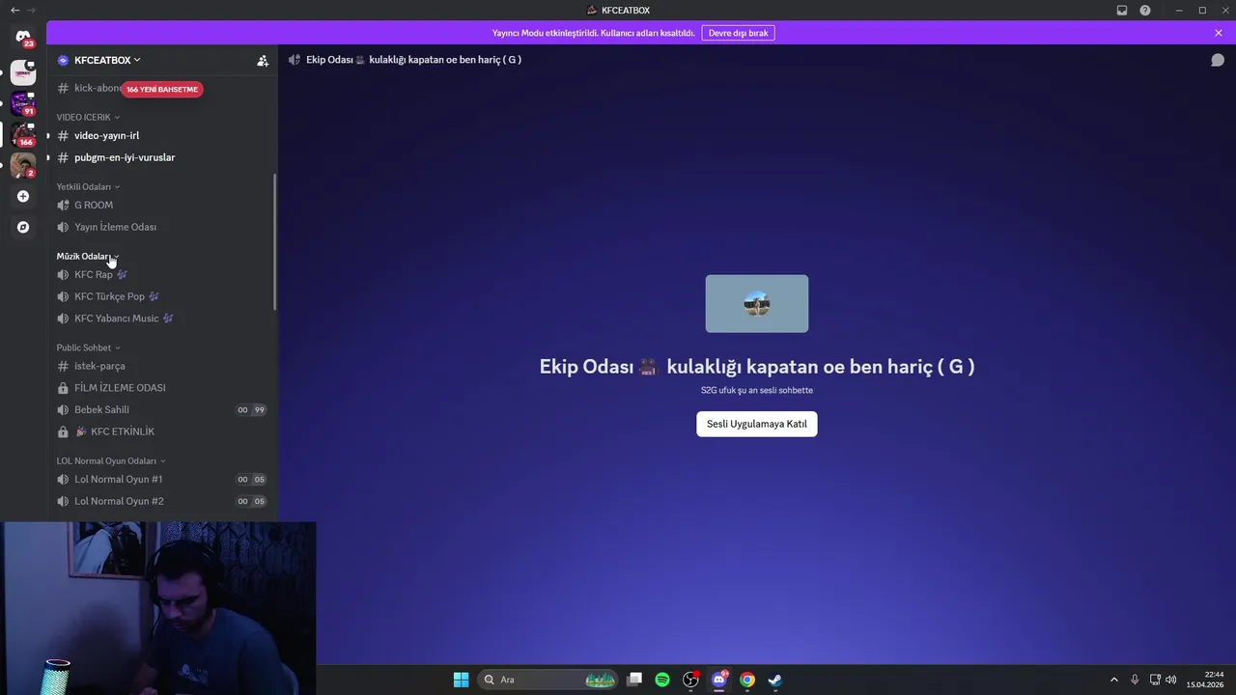Open OBS Studio from the taskbar
This screenshot has height=695, width=1236.
[690, 680]
